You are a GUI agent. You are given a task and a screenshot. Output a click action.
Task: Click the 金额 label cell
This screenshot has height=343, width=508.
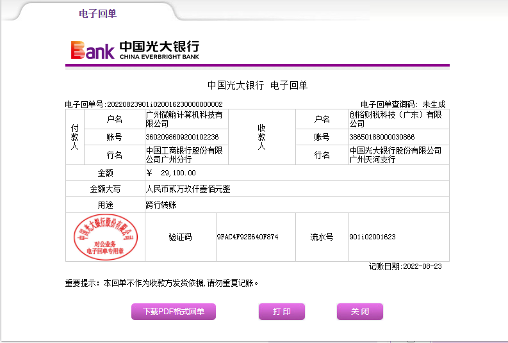pos(105,173)
